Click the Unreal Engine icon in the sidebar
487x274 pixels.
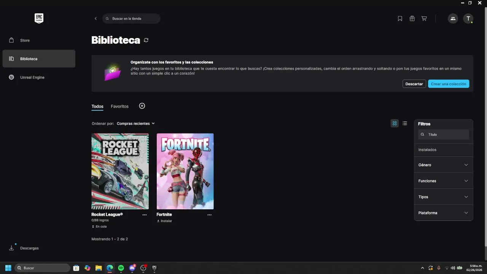pyautogui.click(x=11, y=77)
